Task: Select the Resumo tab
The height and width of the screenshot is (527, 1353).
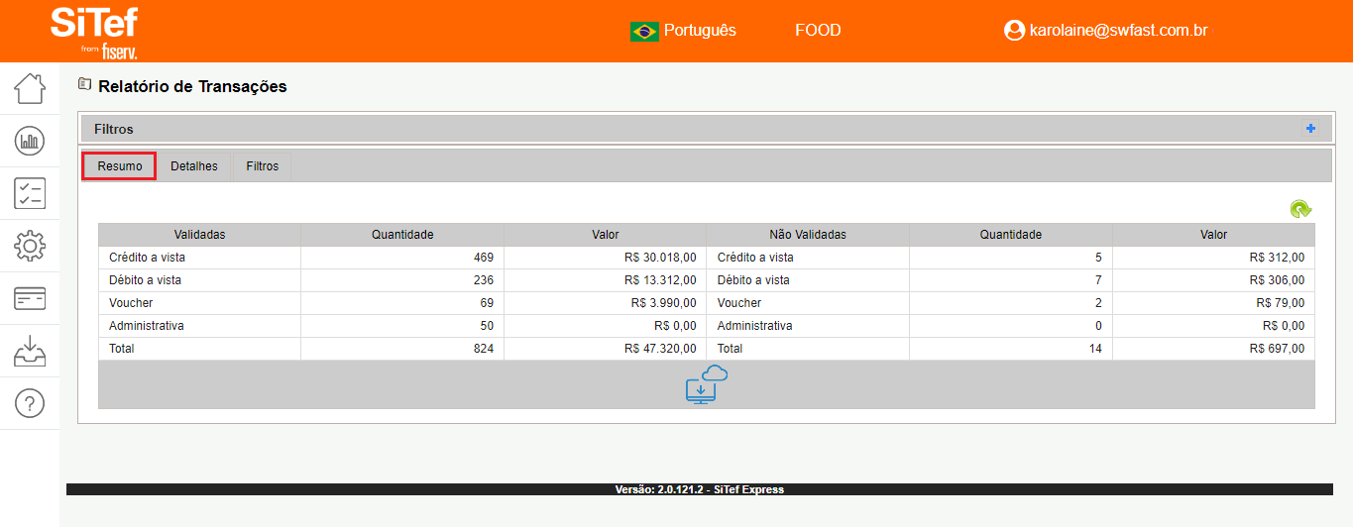Action: click(x=120, y=166)
